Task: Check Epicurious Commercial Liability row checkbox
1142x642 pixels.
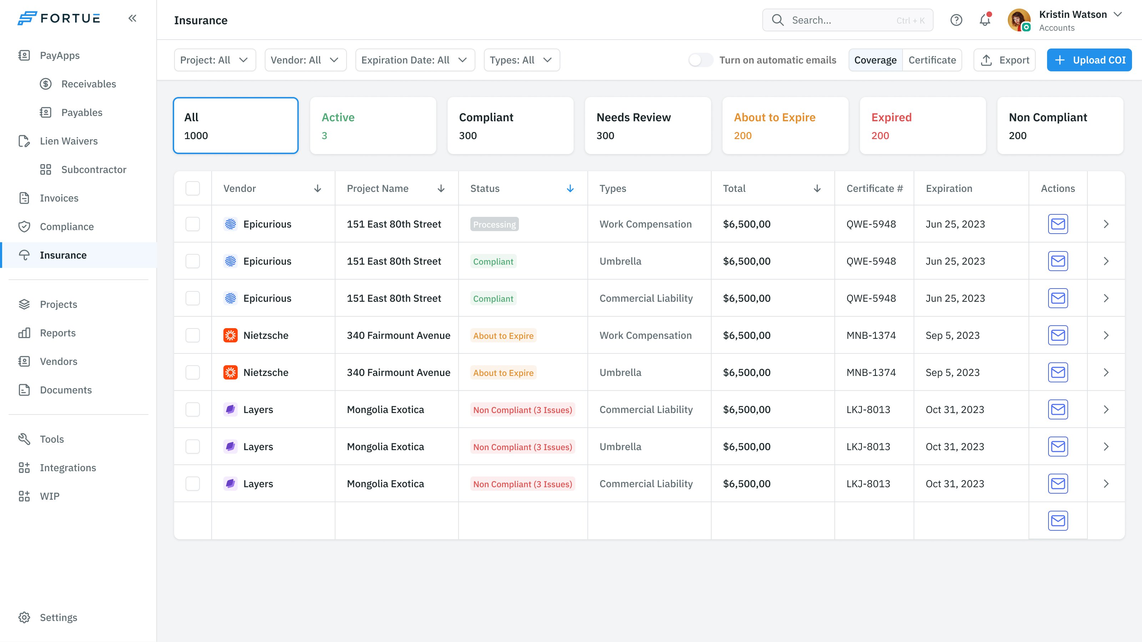Action: [192, 298]
